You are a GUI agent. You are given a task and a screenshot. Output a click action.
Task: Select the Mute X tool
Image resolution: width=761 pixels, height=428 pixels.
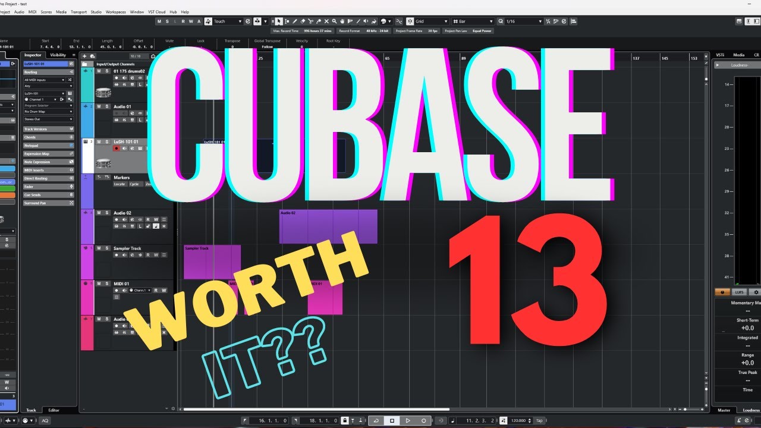(326, 21)
